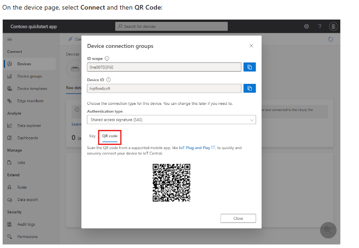Open the user account avatar icon
359x248 pixels.
tap(333, 26)
